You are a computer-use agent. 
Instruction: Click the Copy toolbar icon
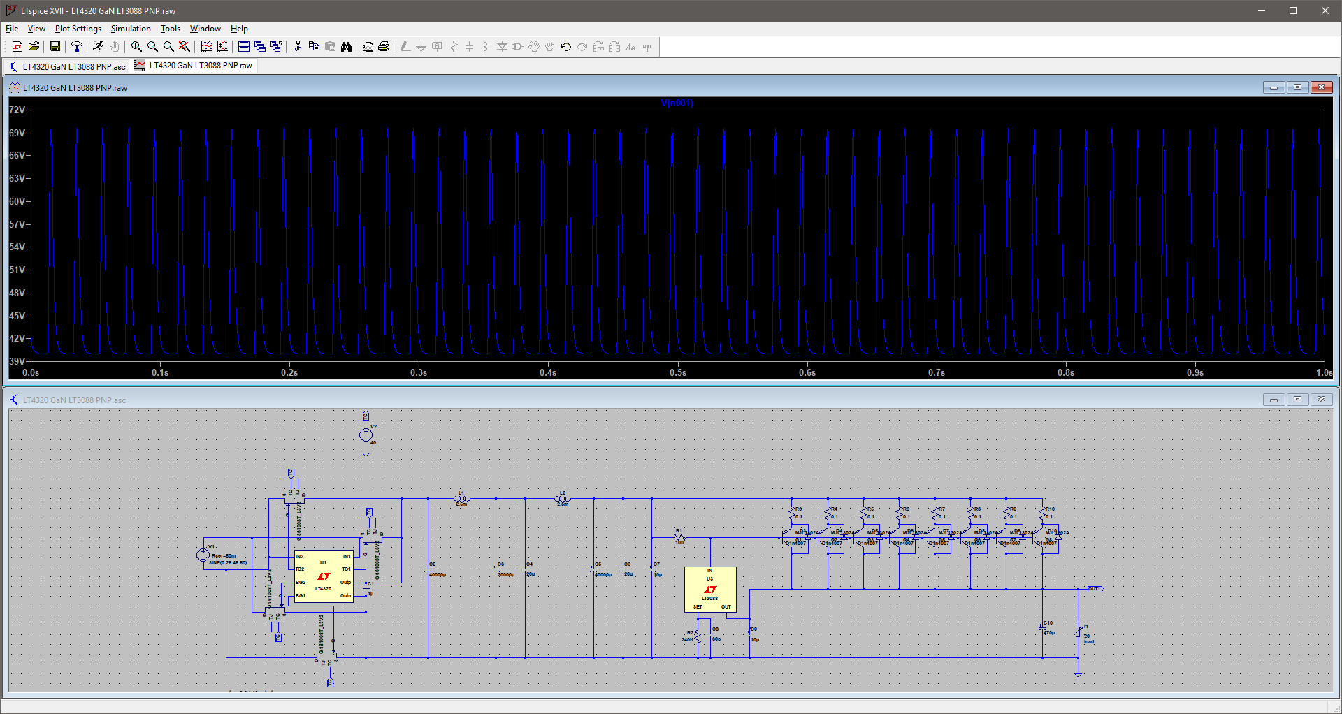tap(314, 47)
